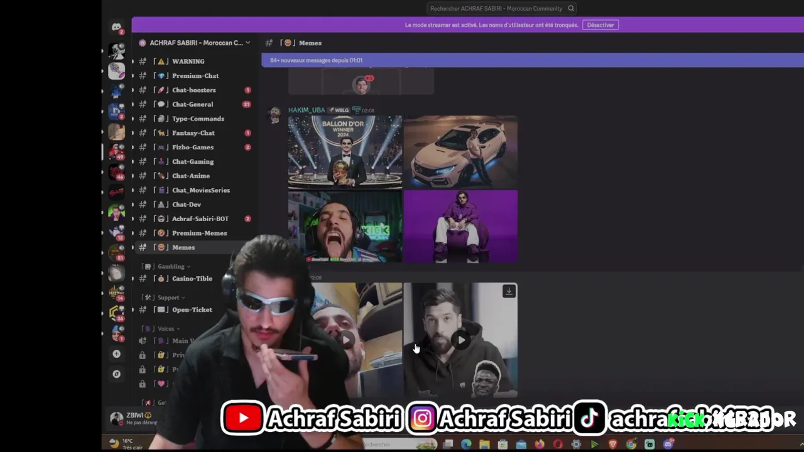The image size is (804, 452).
Task: Click search magnifier icon in top bar
Action: pyautogui.click(x=570, y=9)
